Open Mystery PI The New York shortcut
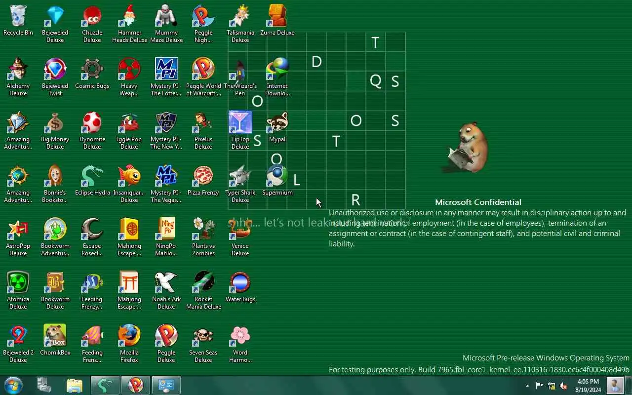Screen dimensions: 632x395 (166, 130)
